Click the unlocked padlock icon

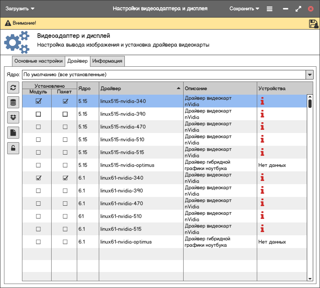coord(13,148)
